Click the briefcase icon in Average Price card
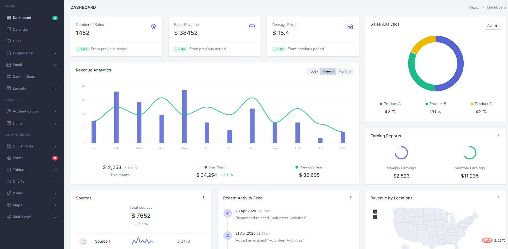Image resolution: width=508 pixels, height=249 pixels. point(350,27)
